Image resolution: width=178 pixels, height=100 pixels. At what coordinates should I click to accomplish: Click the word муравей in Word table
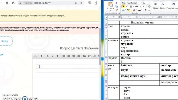coord(127,44)
